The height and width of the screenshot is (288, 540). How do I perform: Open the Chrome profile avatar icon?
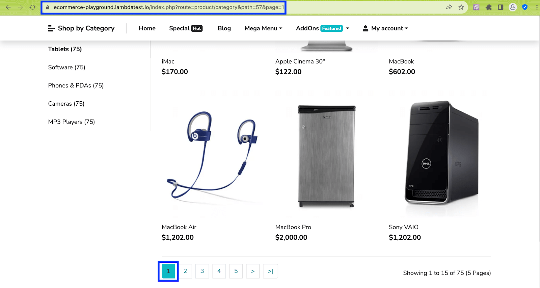click(513, 7)
